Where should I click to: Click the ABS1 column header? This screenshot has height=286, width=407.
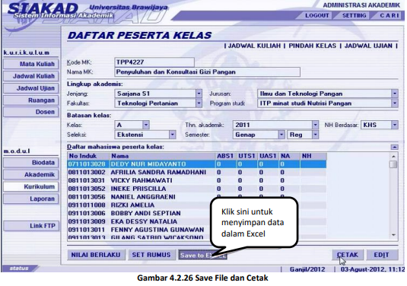click(226, 156)
